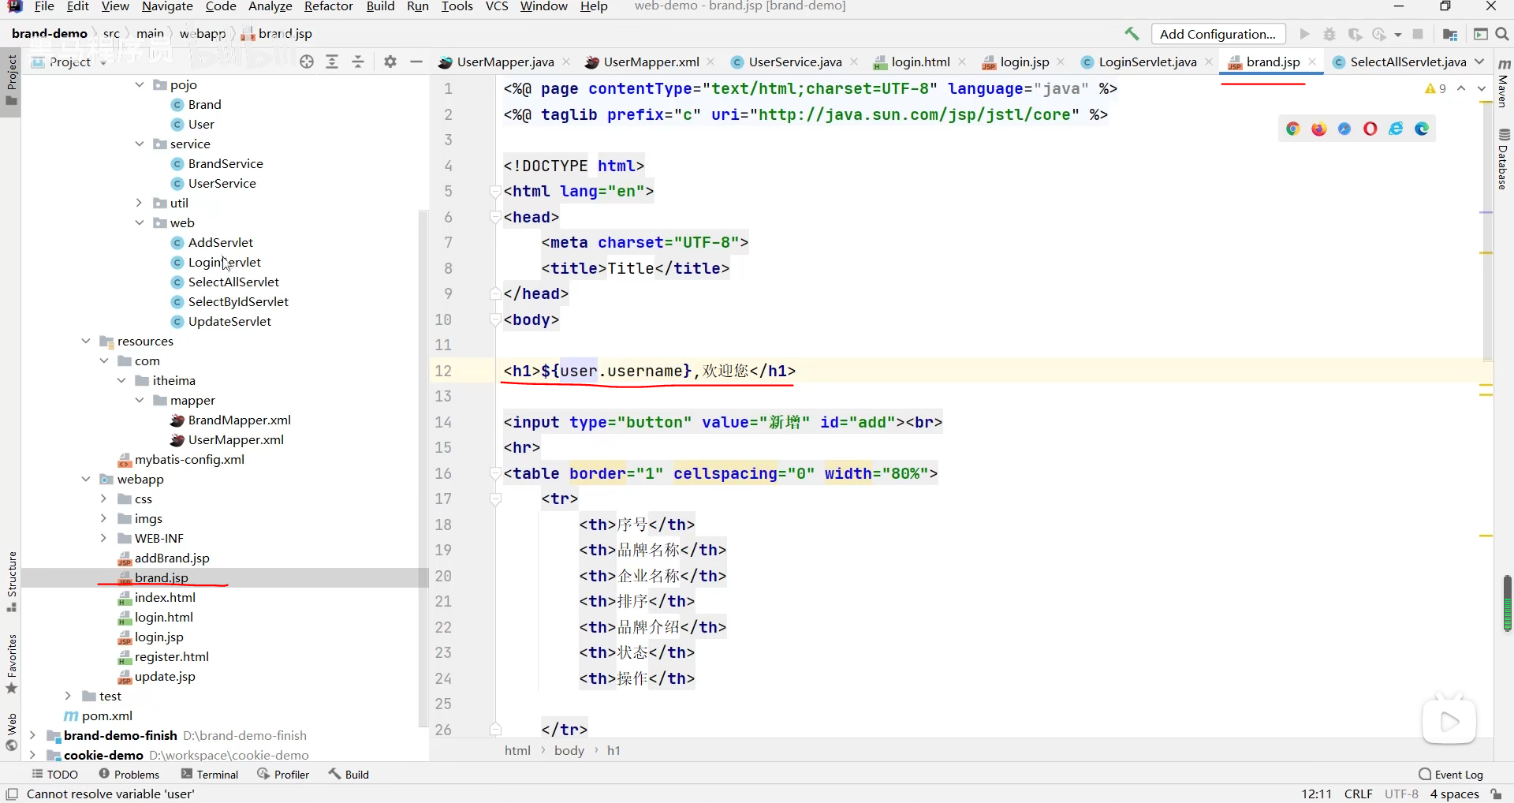Screen dimensions: 1514x803
Task: Expand the WEB-INF folder
Action: 103,538
